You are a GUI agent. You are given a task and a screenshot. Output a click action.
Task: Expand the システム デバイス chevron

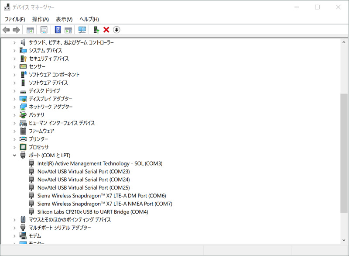14,51
